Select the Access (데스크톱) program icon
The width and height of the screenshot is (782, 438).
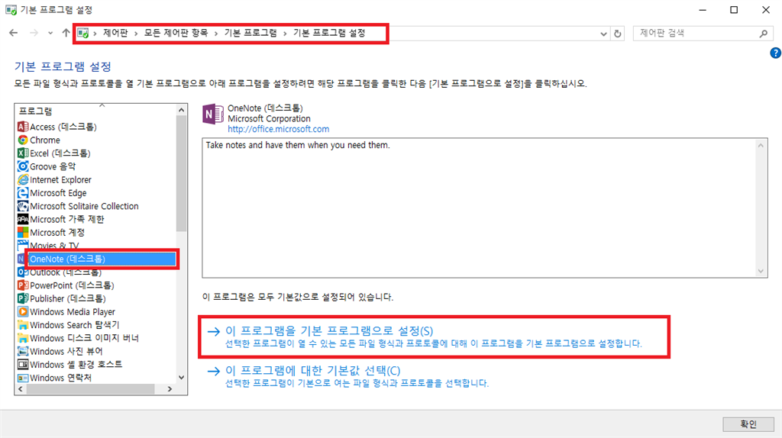pyautogui.click(x=22, y=127)
